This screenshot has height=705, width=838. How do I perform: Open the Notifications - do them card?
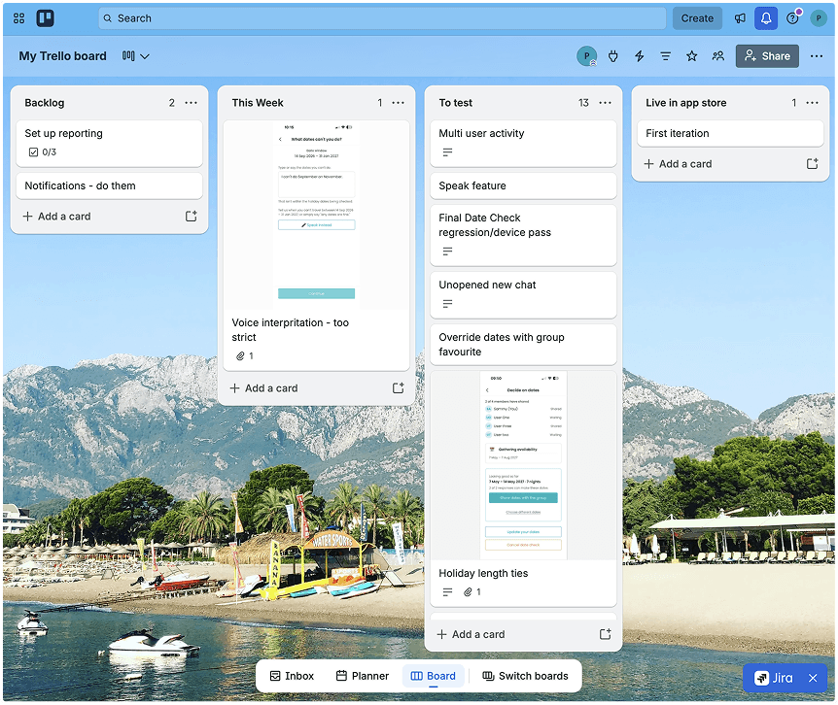tap(109, 185)
